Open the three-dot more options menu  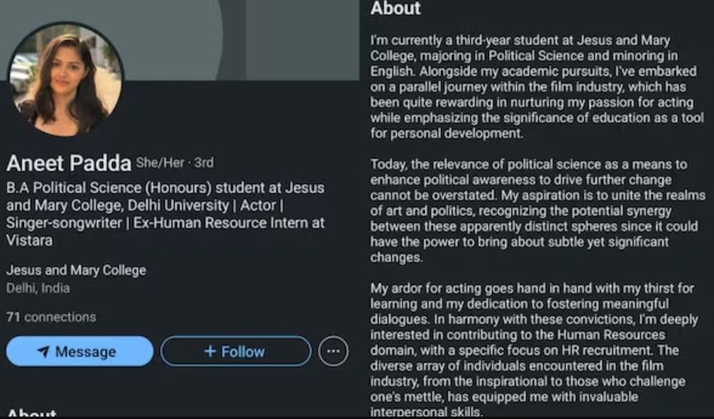tap(333, 351)
